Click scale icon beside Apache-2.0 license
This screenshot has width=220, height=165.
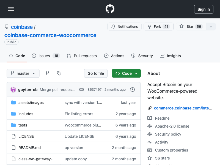pos(150,126)
